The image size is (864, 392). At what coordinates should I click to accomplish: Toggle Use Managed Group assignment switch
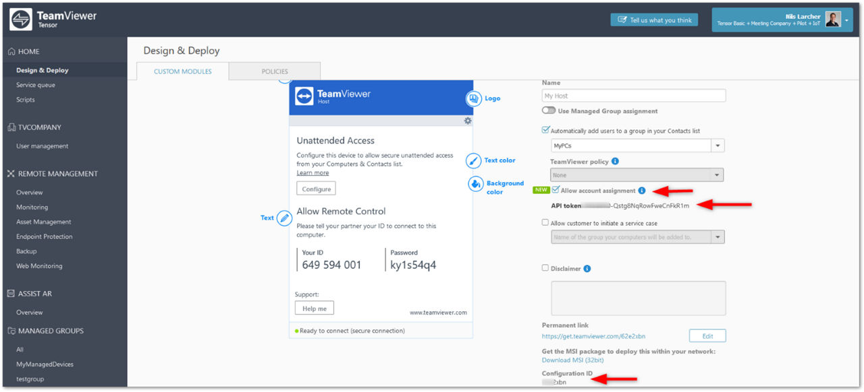[x=549, y=111]
